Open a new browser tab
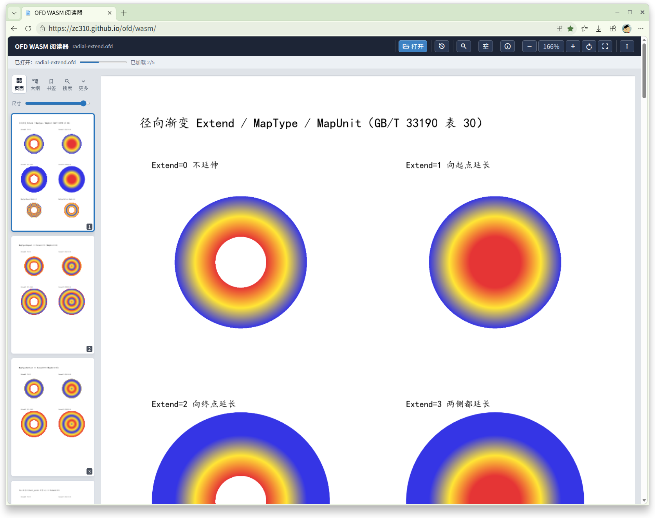The image size is (655, 518). (x=124, y=13)
